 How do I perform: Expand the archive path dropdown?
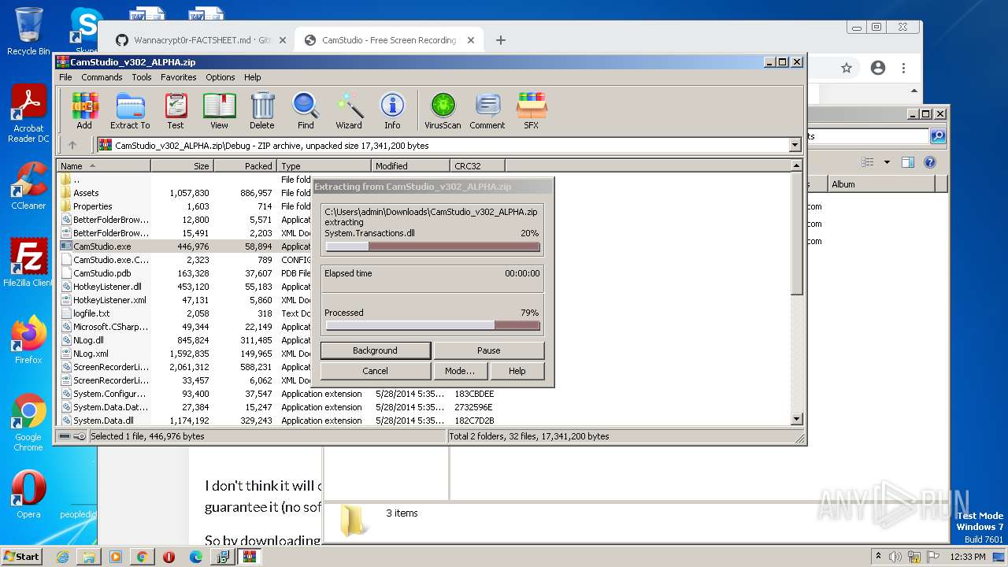(795, 145)
